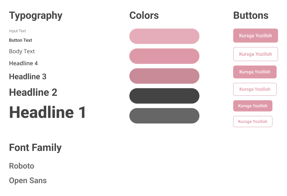Click the large outlined Kursga Yozilish button
This screenshot has width=287, height=196.
click(256, 54)
